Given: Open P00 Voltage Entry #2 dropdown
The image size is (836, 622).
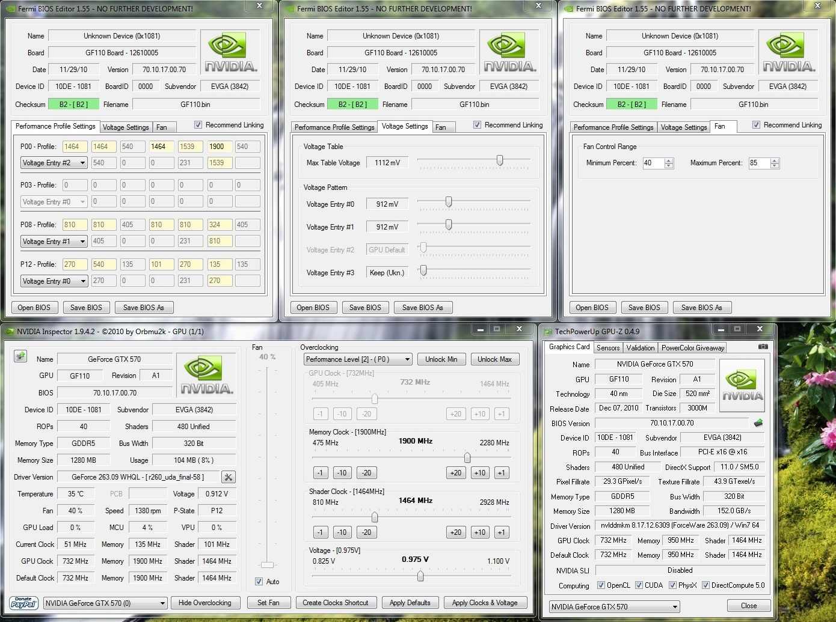Looking at the screenshot, I should [54, 162].
